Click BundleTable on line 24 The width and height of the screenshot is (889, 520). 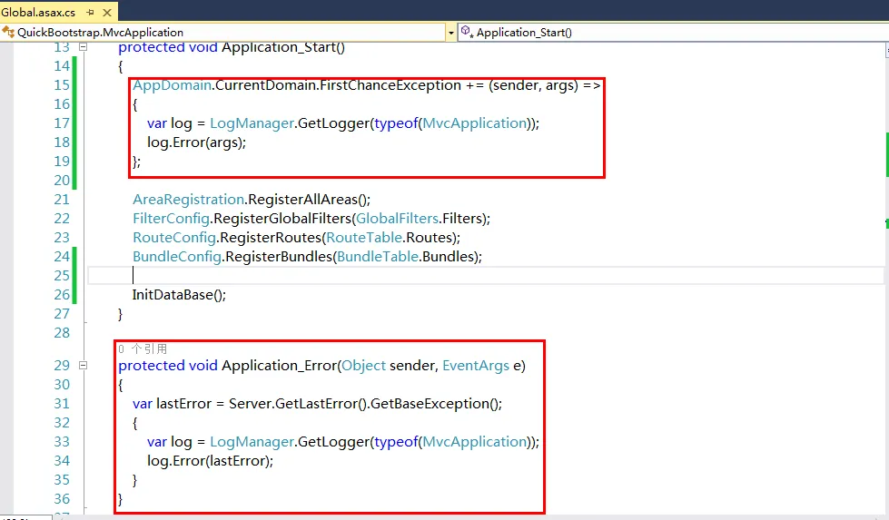pyautogui.click(x=378, y=257)
